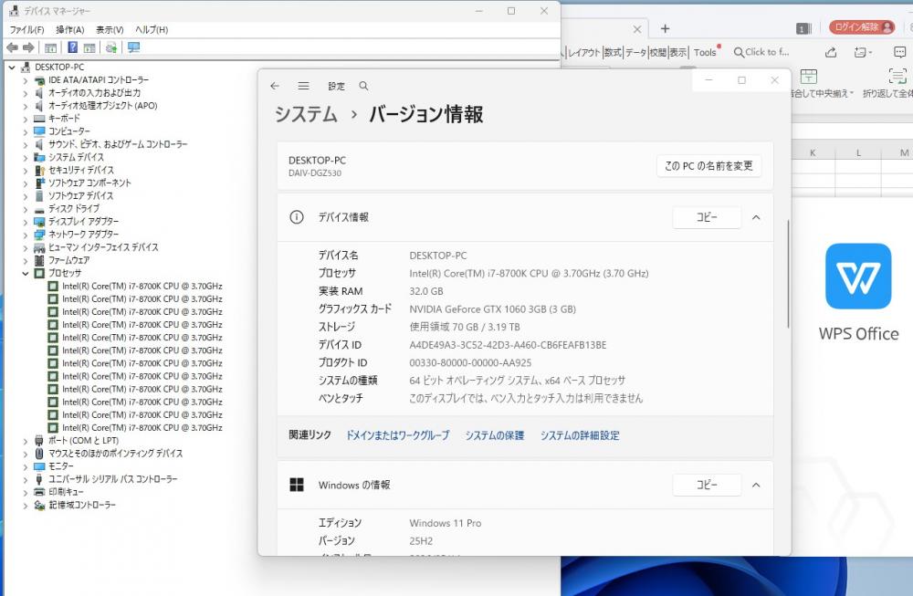
Task: Click the システム breadcrumb in Settings
Action: coord(306,114)
